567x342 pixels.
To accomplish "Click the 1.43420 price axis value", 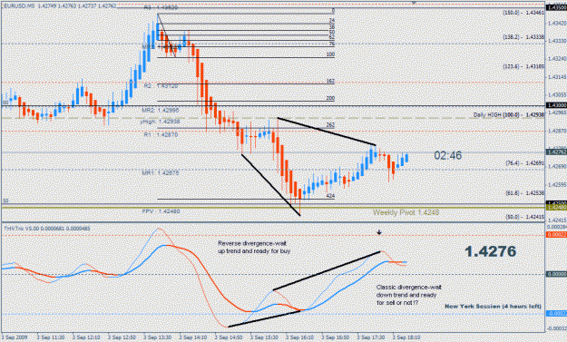I will tap(557, 23).
